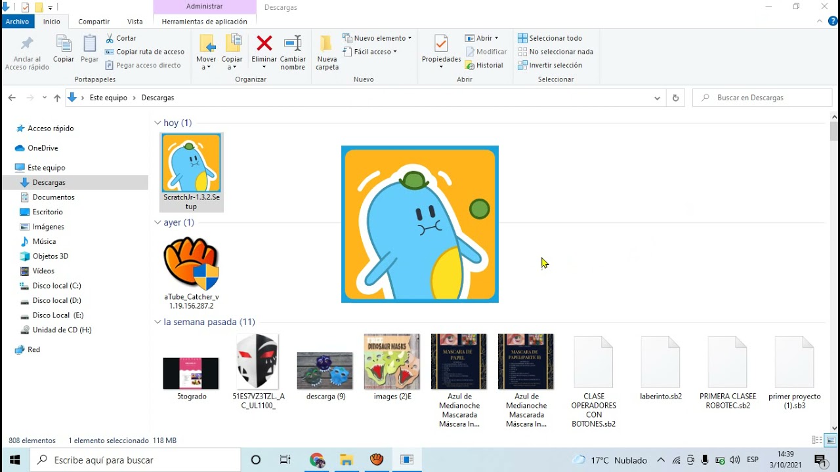The height and width of the screenshot is (472, 840).
Task: Open recent locations dropdown arrow
Action: [x=45, y=98]
